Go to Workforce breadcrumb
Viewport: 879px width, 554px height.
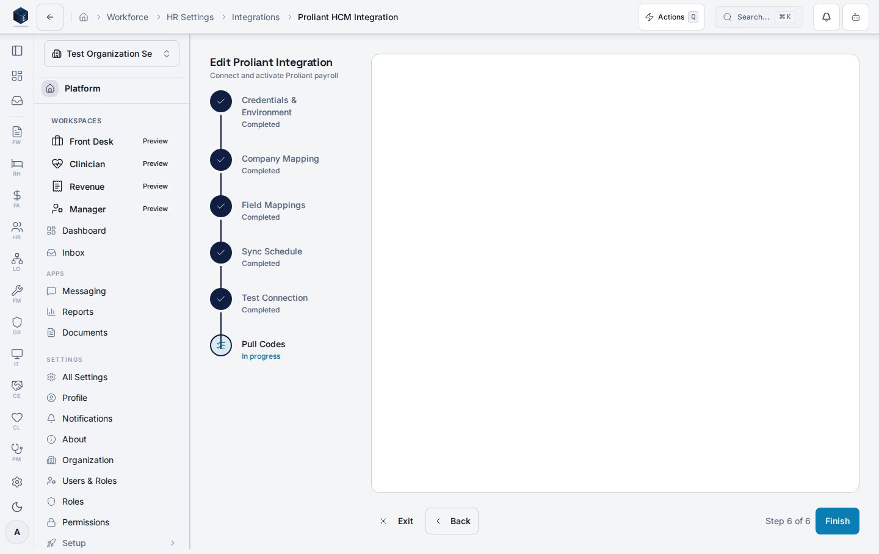coord(128,17)
